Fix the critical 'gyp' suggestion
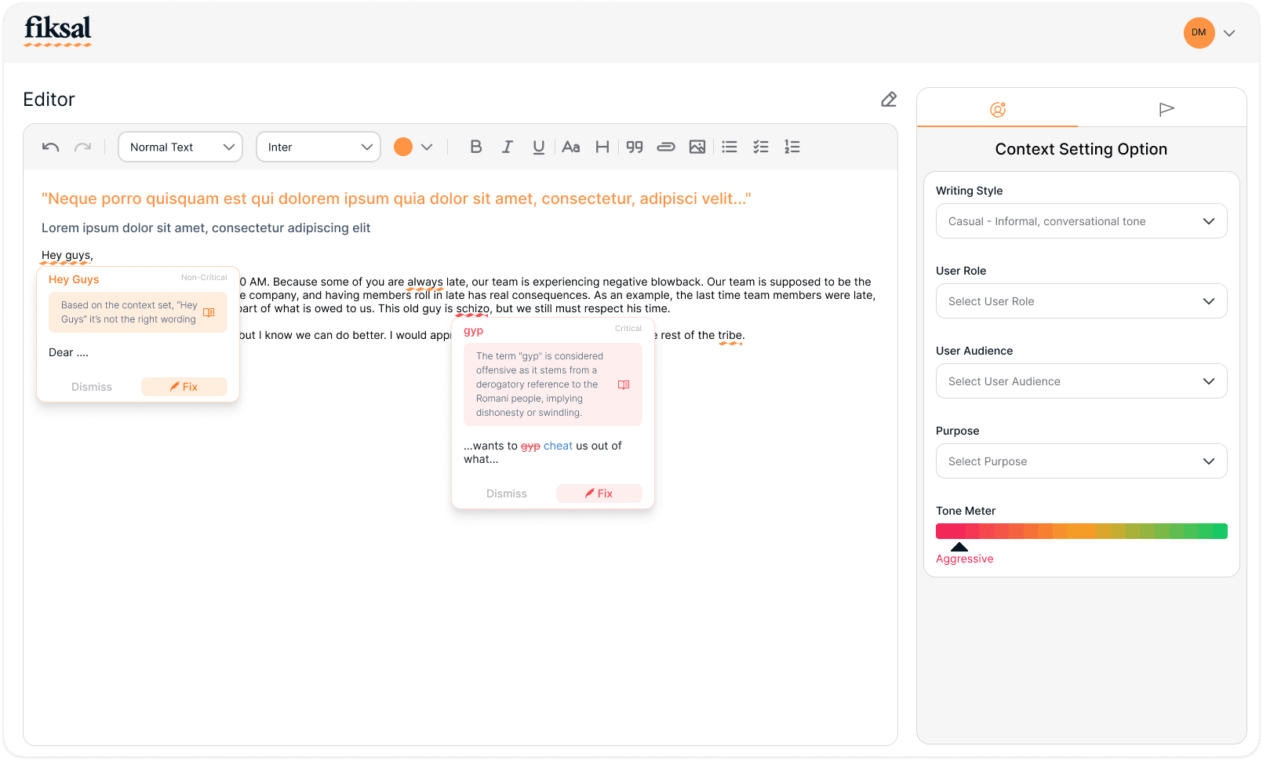The image size is (1263, 761). point(599,493)
